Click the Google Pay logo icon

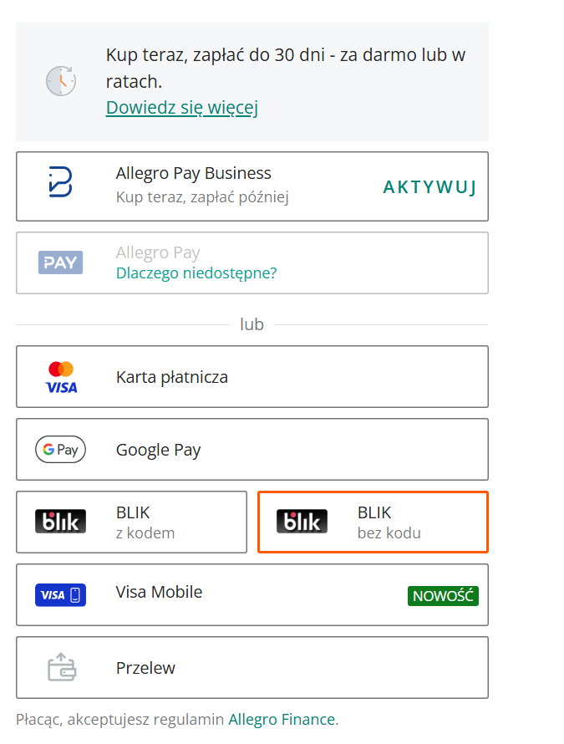coord(60,450)
